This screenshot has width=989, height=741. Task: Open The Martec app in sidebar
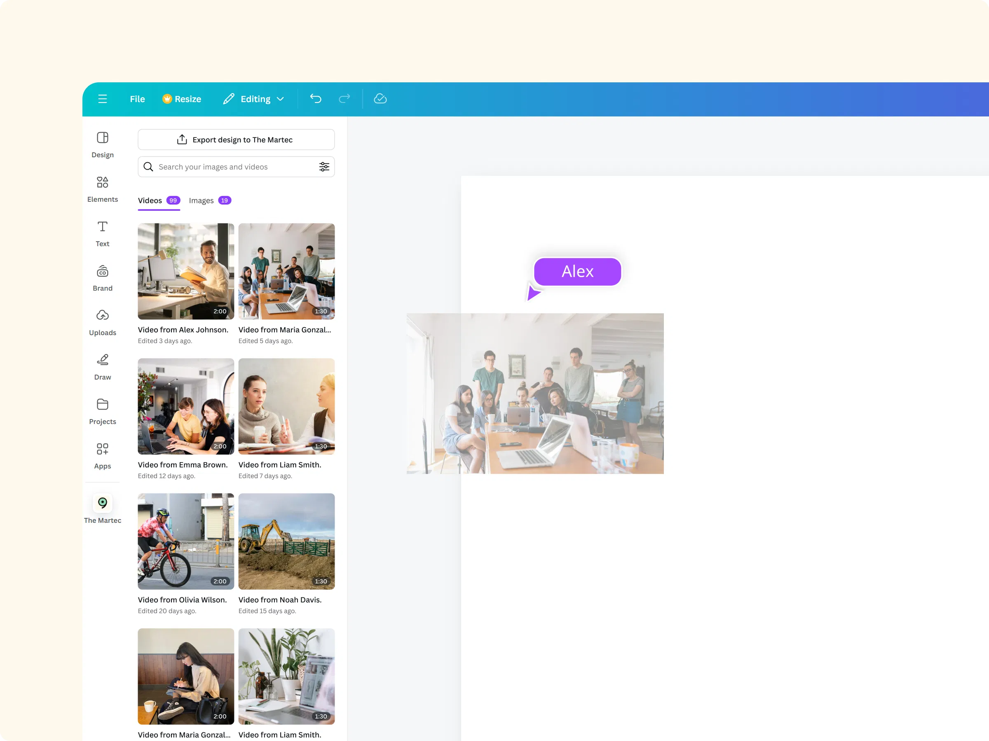(x=102, y=509)
